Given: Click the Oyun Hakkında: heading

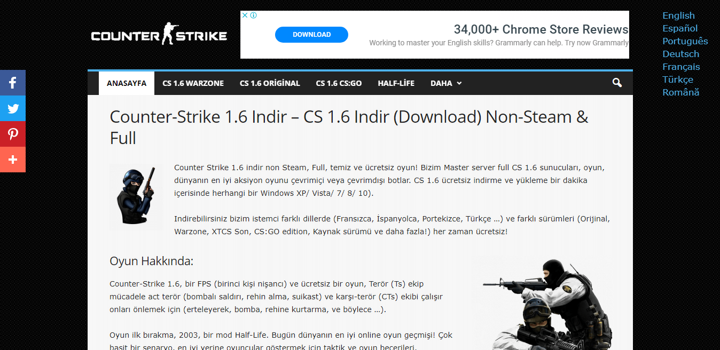Looking at the screenshot, I should pyautogui.click(x=151, y=261).
